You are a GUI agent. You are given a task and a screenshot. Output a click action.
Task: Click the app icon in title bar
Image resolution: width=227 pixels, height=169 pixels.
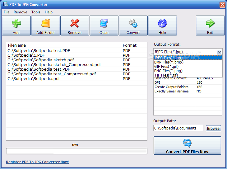(6, 4)
